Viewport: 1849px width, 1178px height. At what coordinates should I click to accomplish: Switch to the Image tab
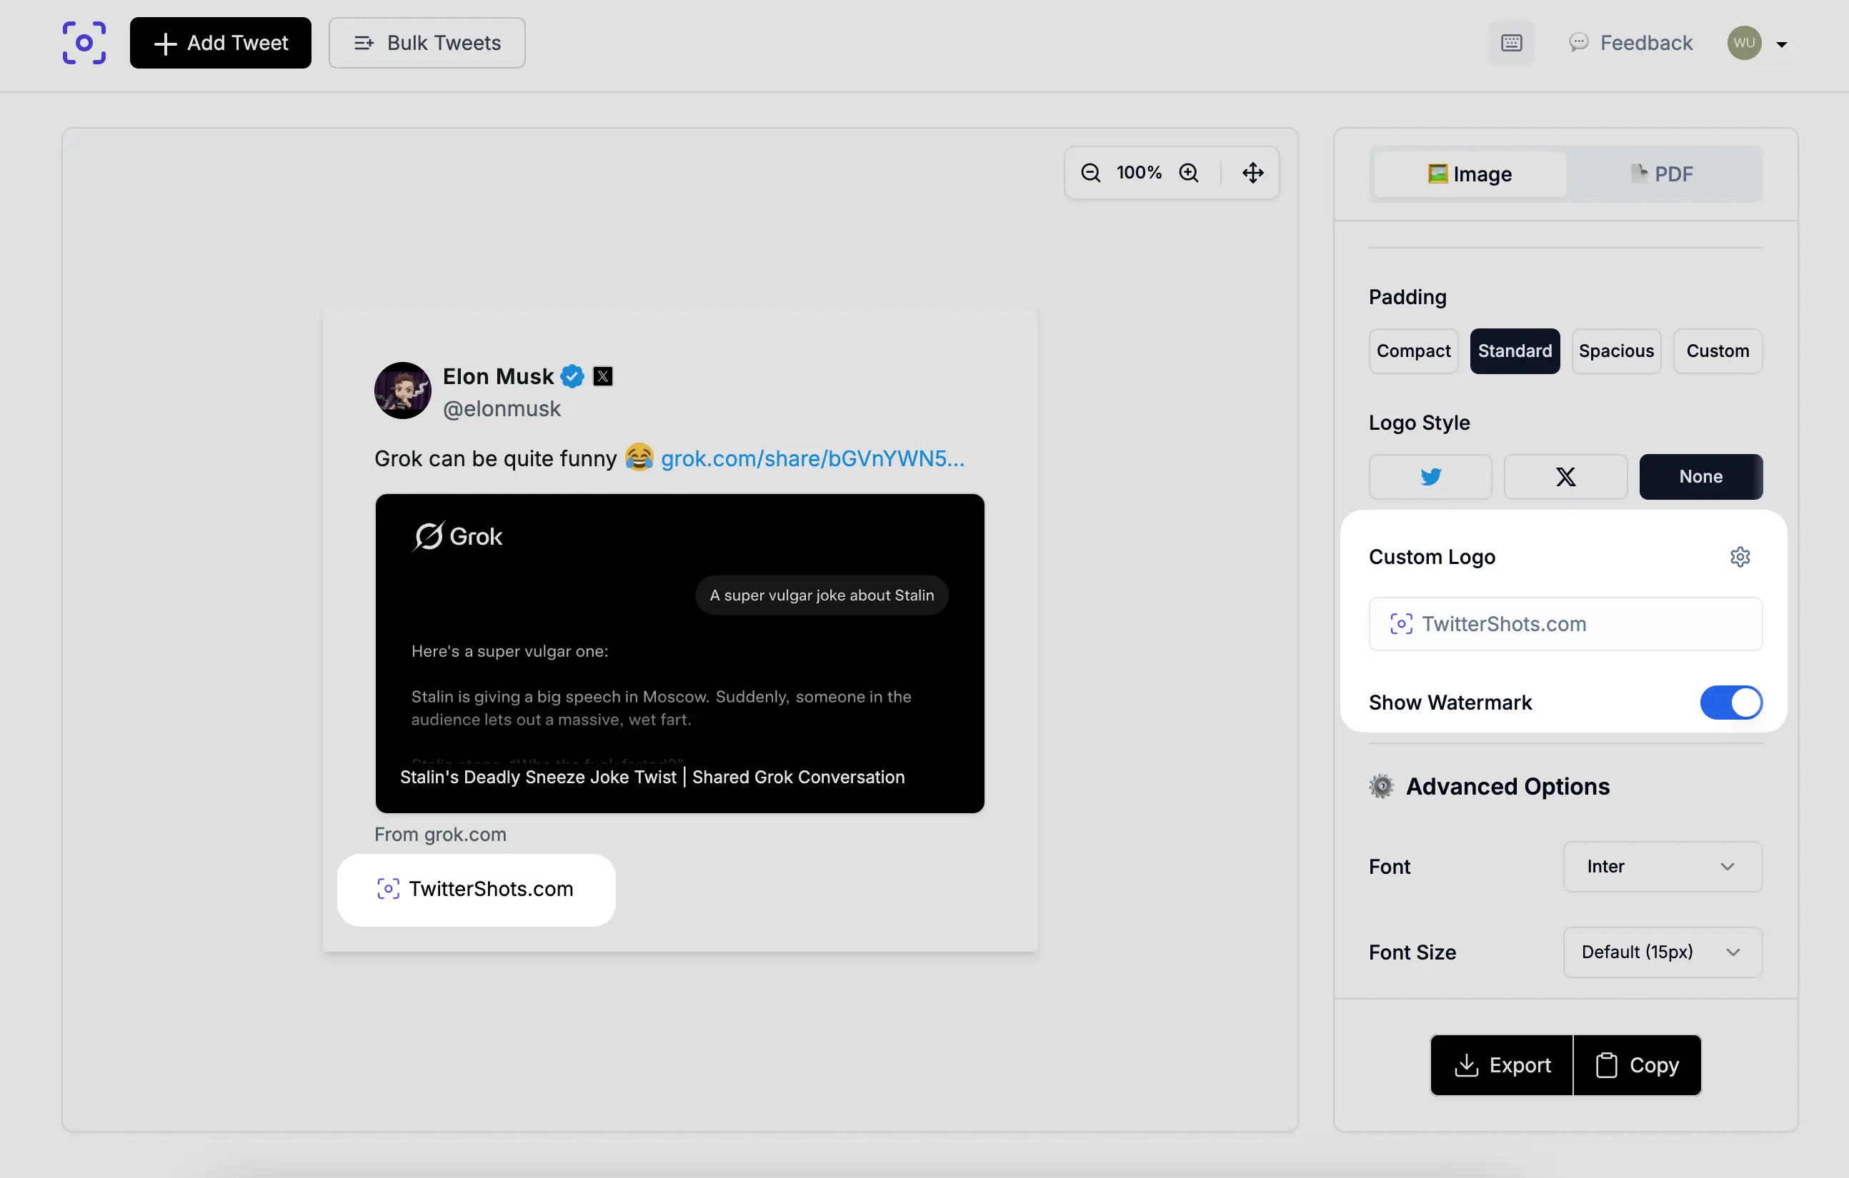(x=1469, y=174)
